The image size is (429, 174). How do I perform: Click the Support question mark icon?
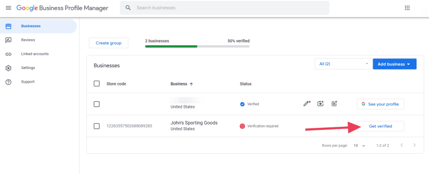click(x=8, y=82)
